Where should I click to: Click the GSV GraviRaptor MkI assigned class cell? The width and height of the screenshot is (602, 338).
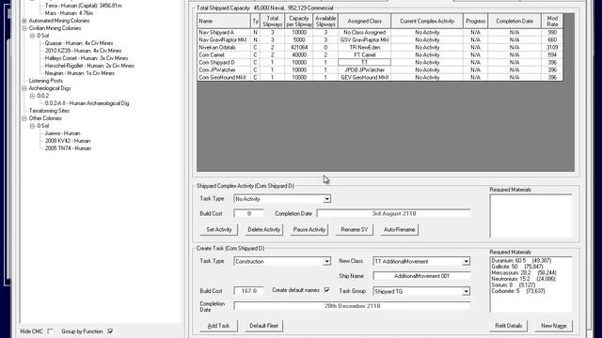tap(364, 39)
